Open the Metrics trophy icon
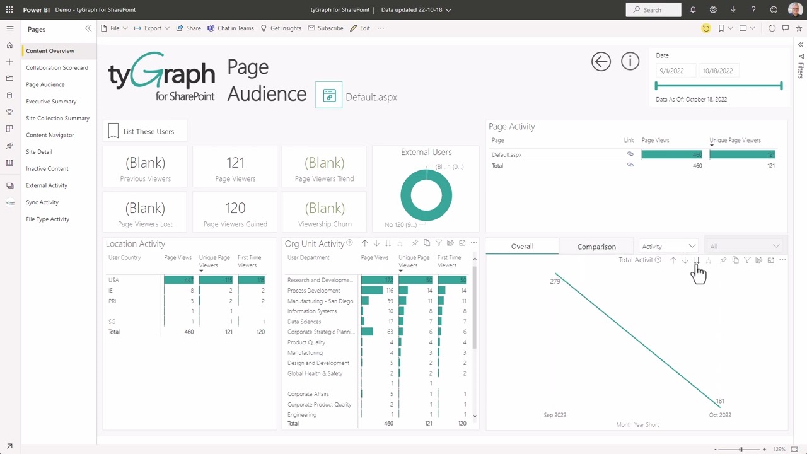Screen dimensions: 807x454 (x=9, y=112)
